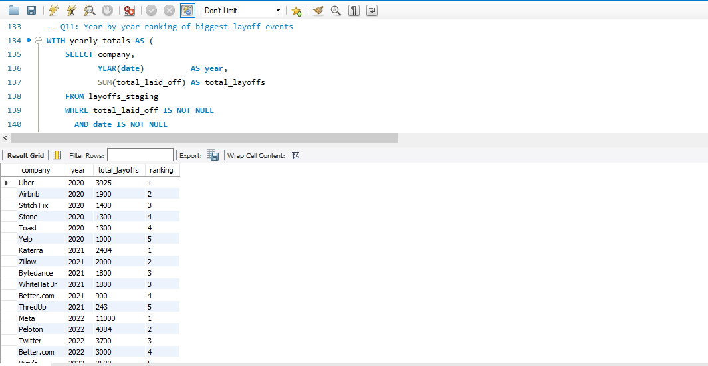This screenshot has height=366, width=708.
Task: Select total_layoffs value 3700
Action: pyautogui.click(x=119, y=341)
